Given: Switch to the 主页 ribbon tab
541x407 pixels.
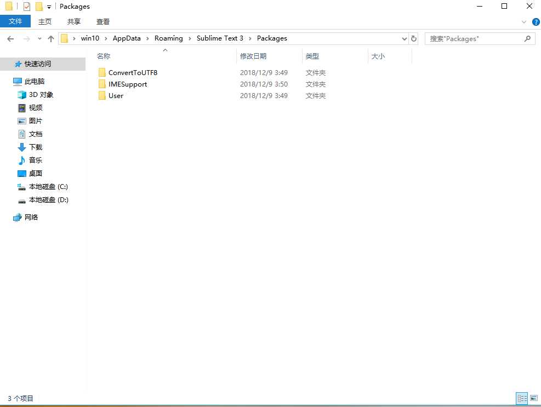Looking at the screenshot, I should click(45, 21).
